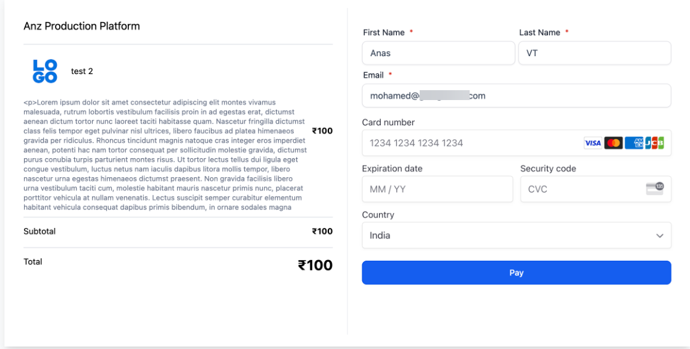The image size is (690, 349).
Task: Click the Anz Production Platform title
Action: (81, 26)
